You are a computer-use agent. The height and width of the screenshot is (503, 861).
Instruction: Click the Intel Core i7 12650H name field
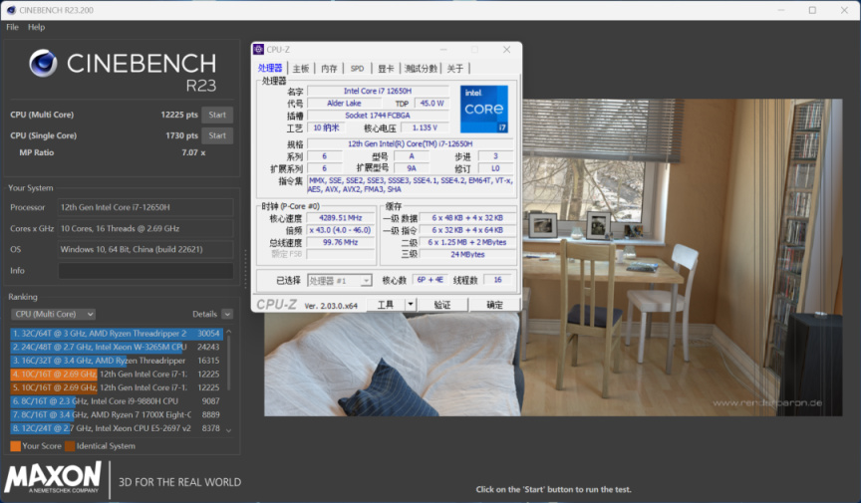pos(378,92)
